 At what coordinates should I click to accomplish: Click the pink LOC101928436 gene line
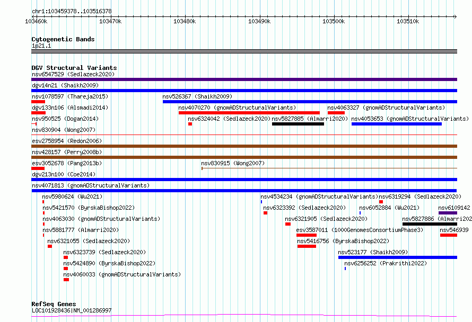tap(244, 315)
